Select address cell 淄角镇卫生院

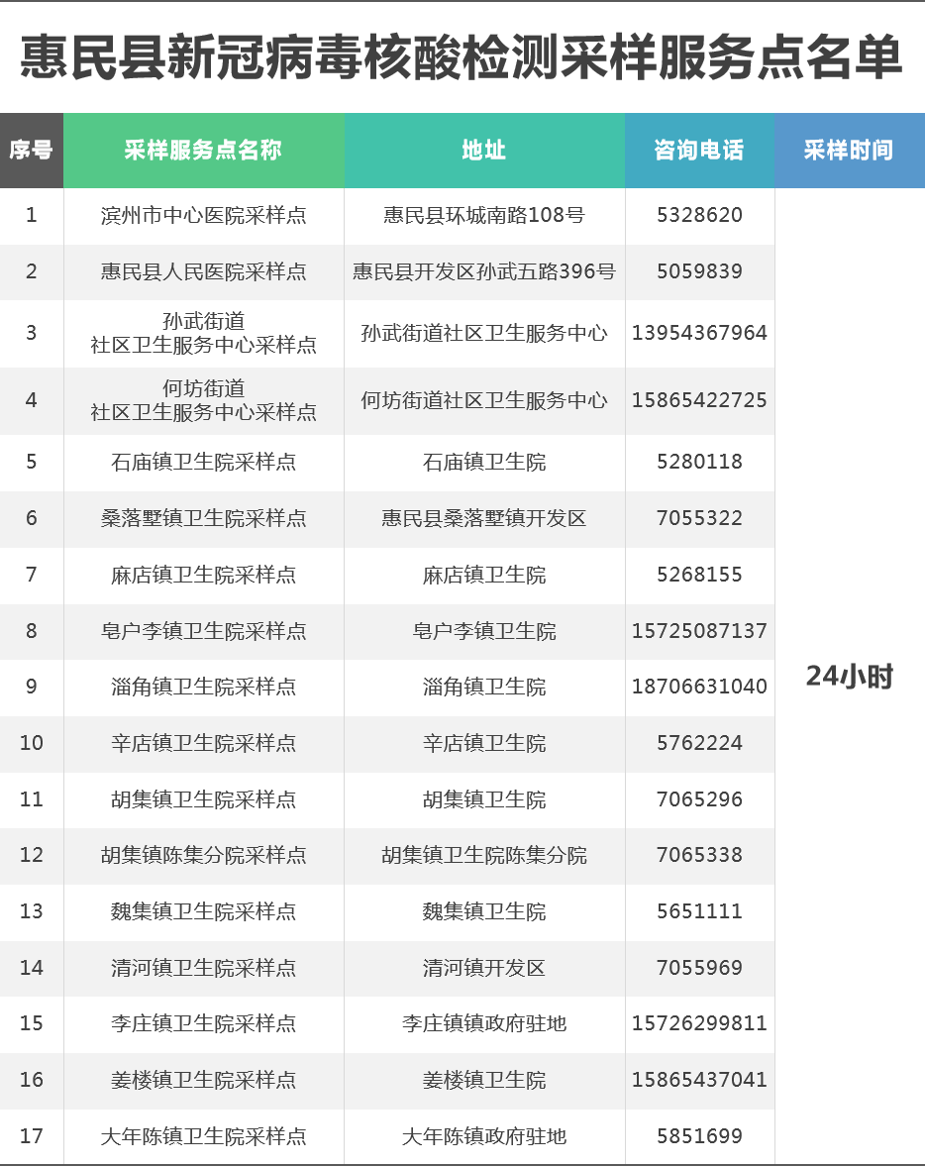[x=484, y=687]
